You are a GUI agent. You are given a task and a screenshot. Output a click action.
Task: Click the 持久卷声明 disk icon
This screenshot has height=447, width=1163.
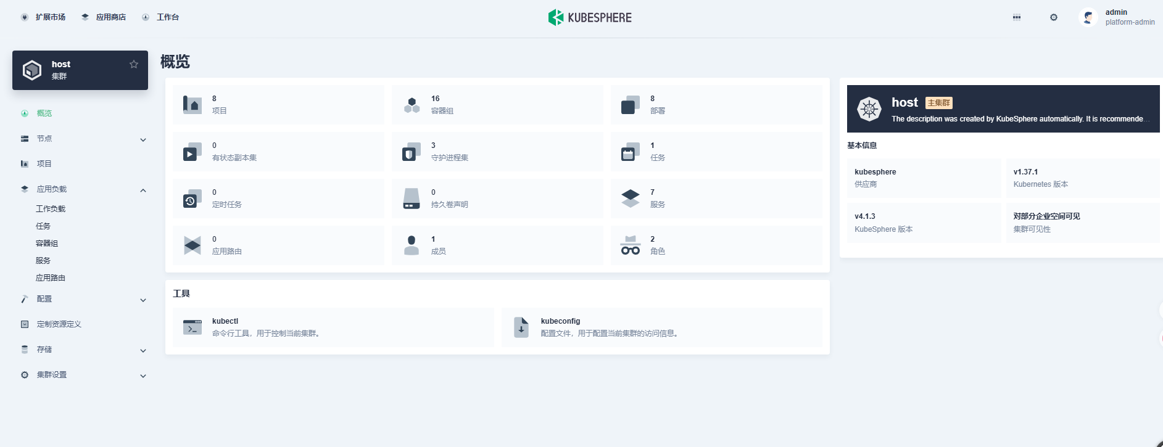(412, 199)
